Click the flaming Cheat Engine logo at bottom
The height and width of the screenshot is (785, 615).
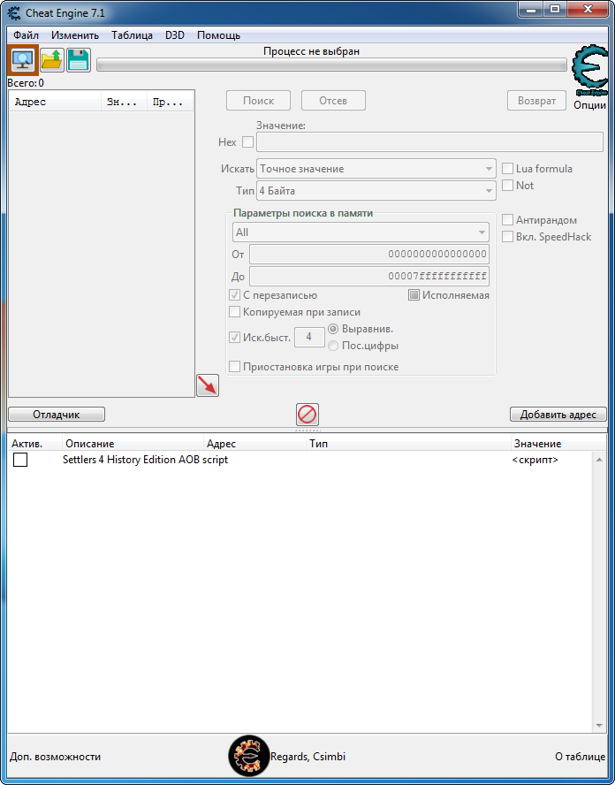point(248,756)
